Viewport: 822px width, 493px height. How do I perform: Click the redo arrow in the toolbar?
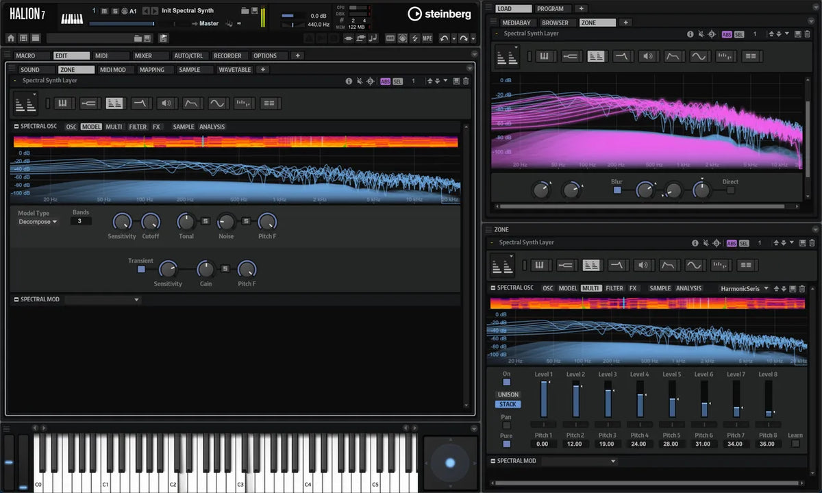click(x=463, y=38)
